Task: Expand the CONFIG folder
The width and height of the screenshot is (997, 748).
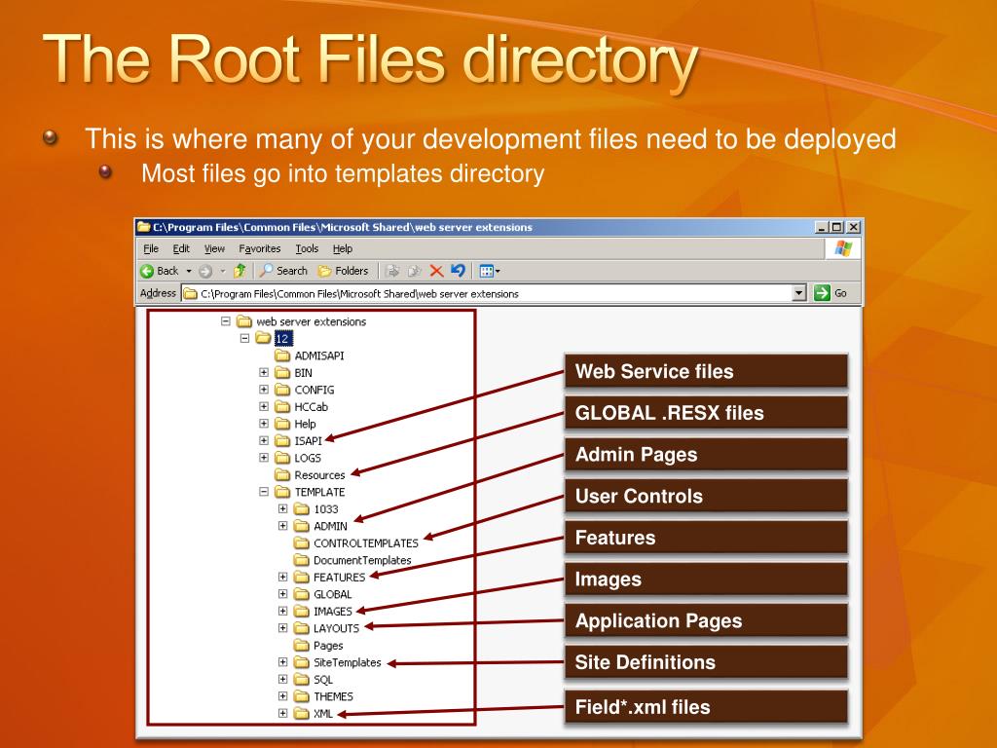Action: (264, 390)
